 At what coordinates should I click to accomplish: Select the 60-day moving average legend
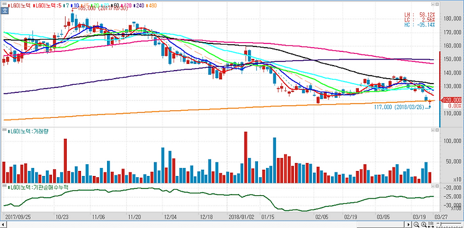116,6
